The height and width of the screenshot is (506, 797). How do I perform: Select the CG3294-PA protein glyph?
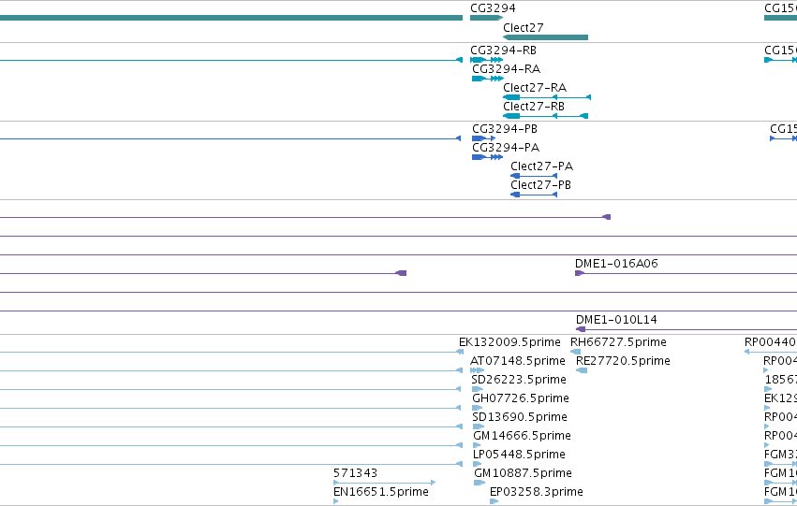tap(487, 157)
